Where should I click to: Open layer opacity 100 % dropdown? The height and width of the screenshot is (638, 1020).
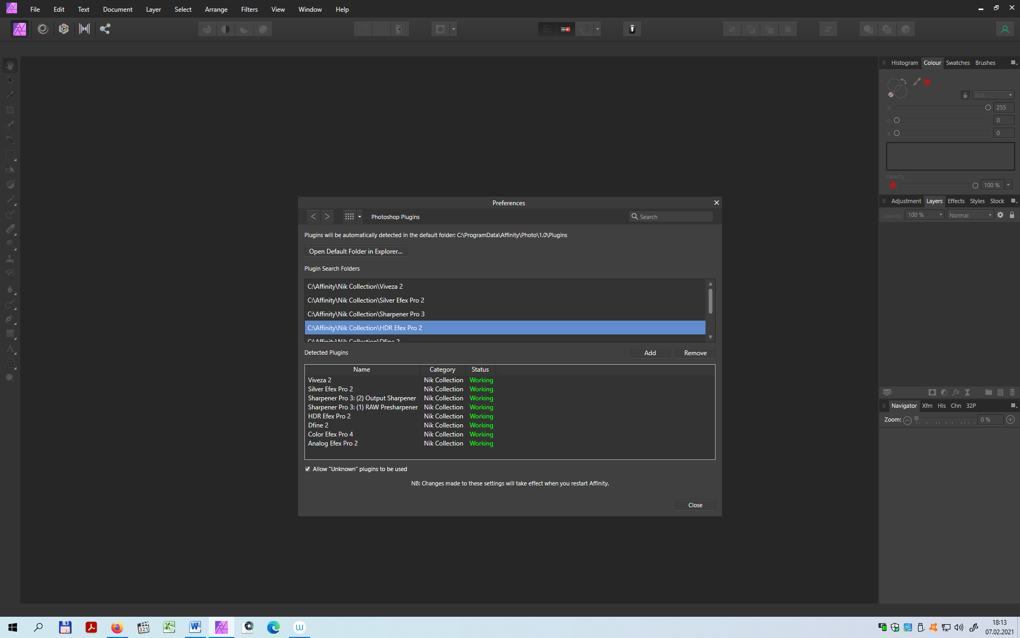[x=924, y=215]
